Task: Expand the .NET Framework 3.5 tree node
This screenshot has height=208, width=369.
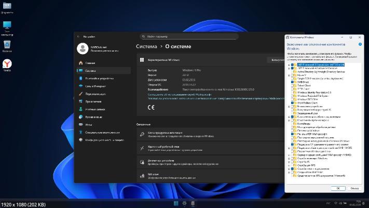Action: click(288, 64)
